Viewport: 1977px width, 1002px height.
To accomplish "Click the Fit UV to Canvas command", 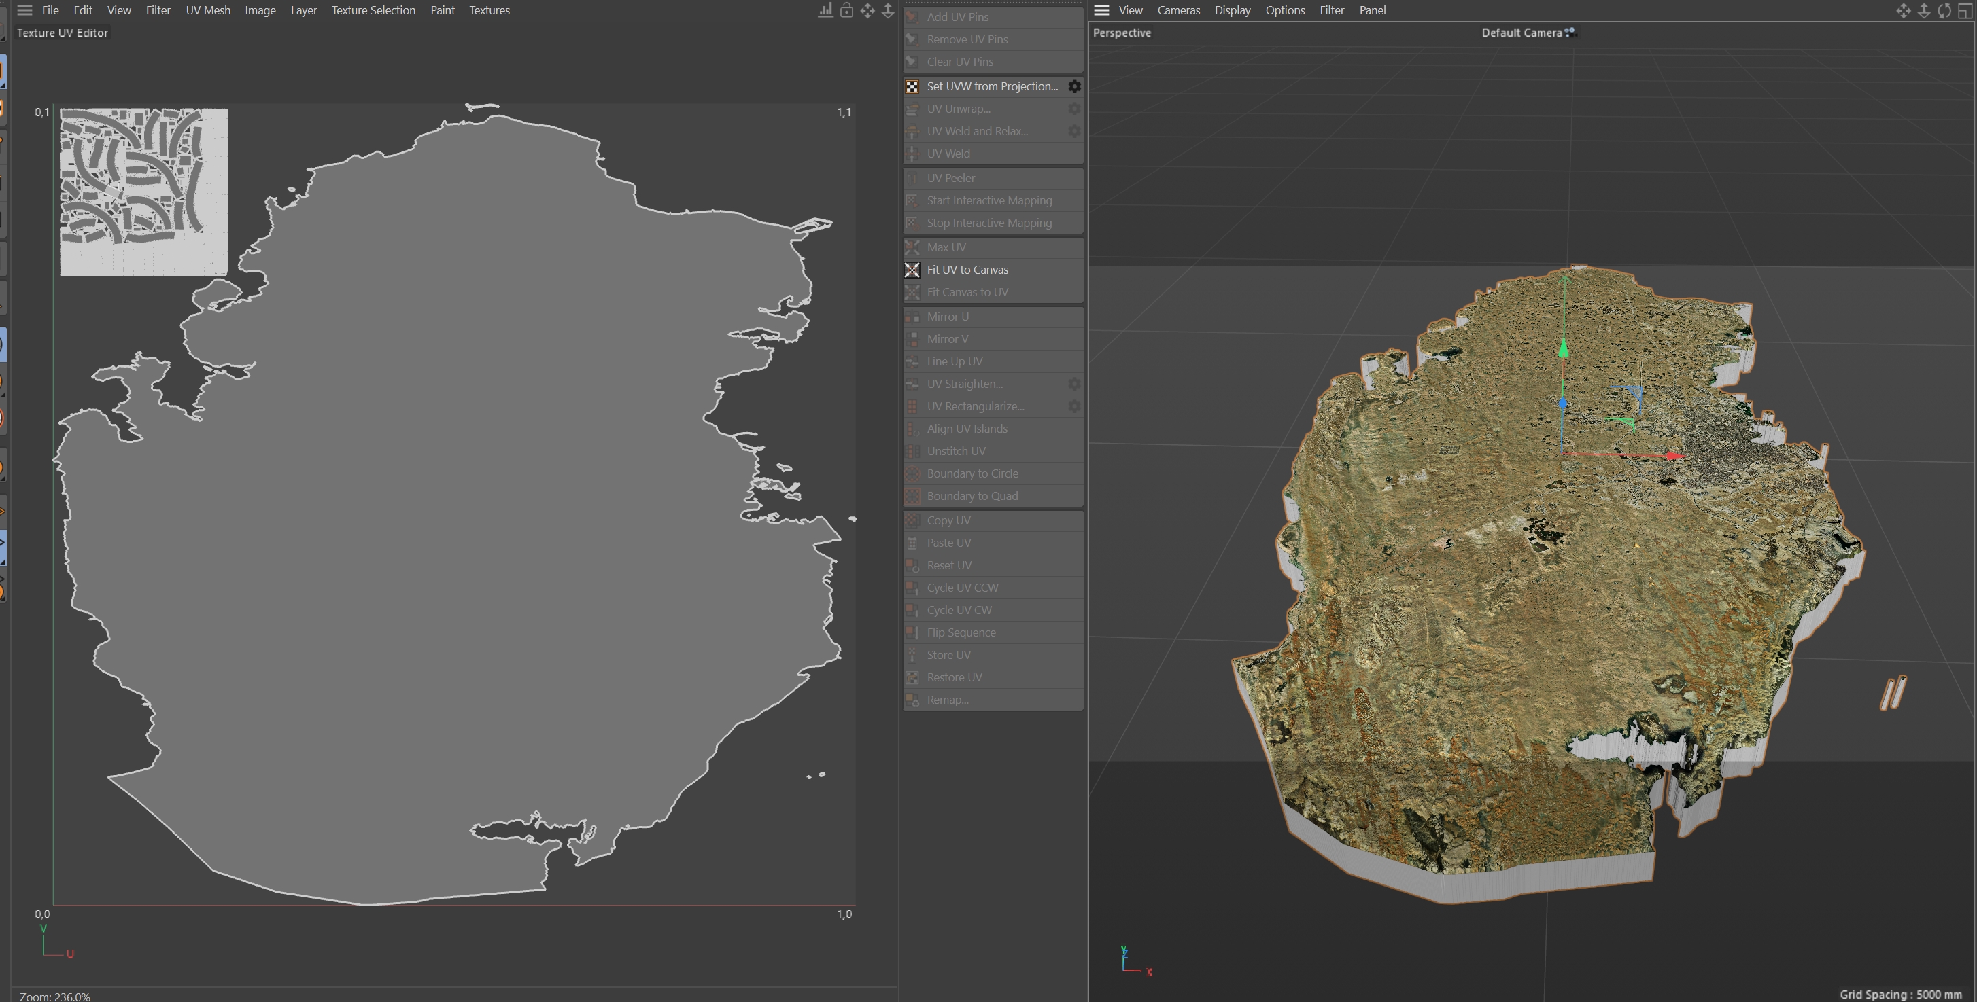I will click(x=967, y=270).
